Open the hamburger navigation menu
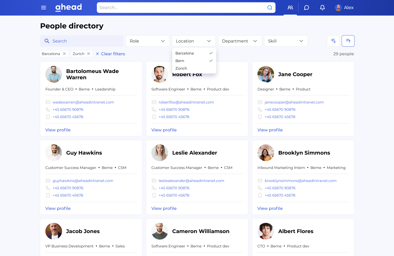 coord(44,8)
